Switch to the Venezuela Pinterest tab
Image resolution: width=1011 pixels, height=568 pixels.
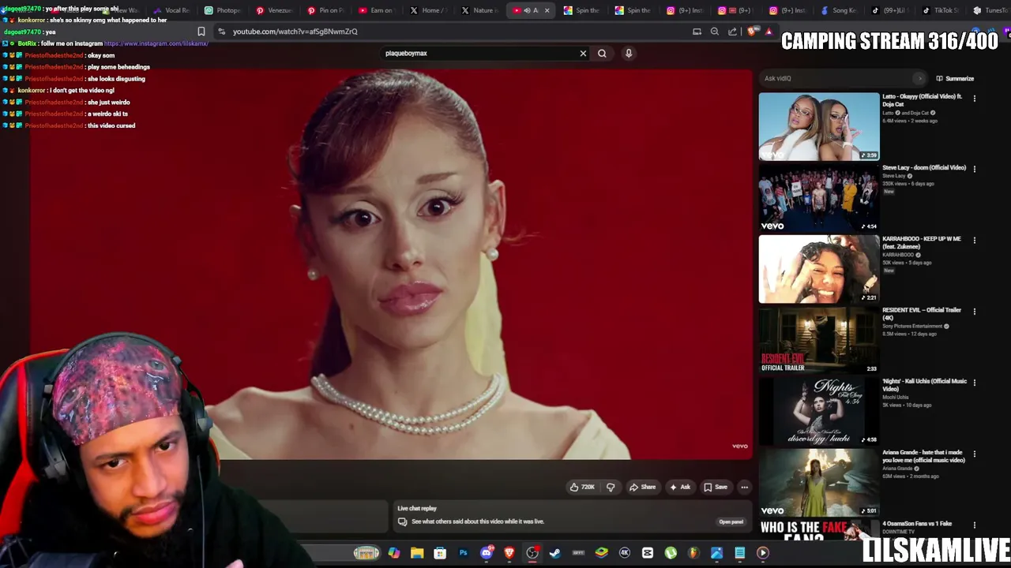pyautogui.click(x=274, y=10)
